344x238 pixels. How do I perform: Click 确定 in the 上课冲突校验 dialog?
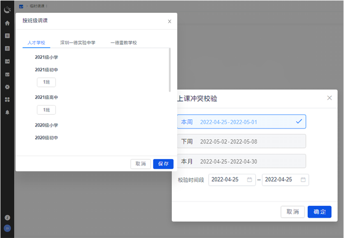(x=319, y=212)
